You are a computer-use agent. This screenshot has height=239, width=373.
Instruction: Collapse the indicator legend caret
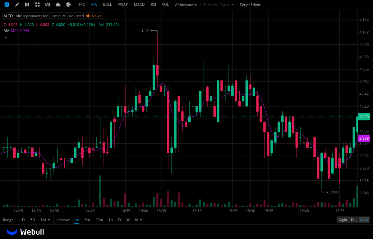pyautogui.click(x=6, y=38)
